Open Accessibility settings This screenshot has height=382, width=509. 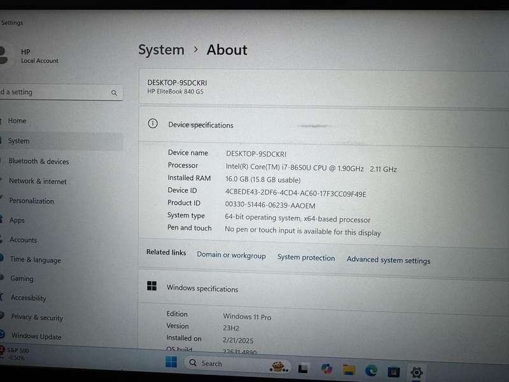(28, 298)
